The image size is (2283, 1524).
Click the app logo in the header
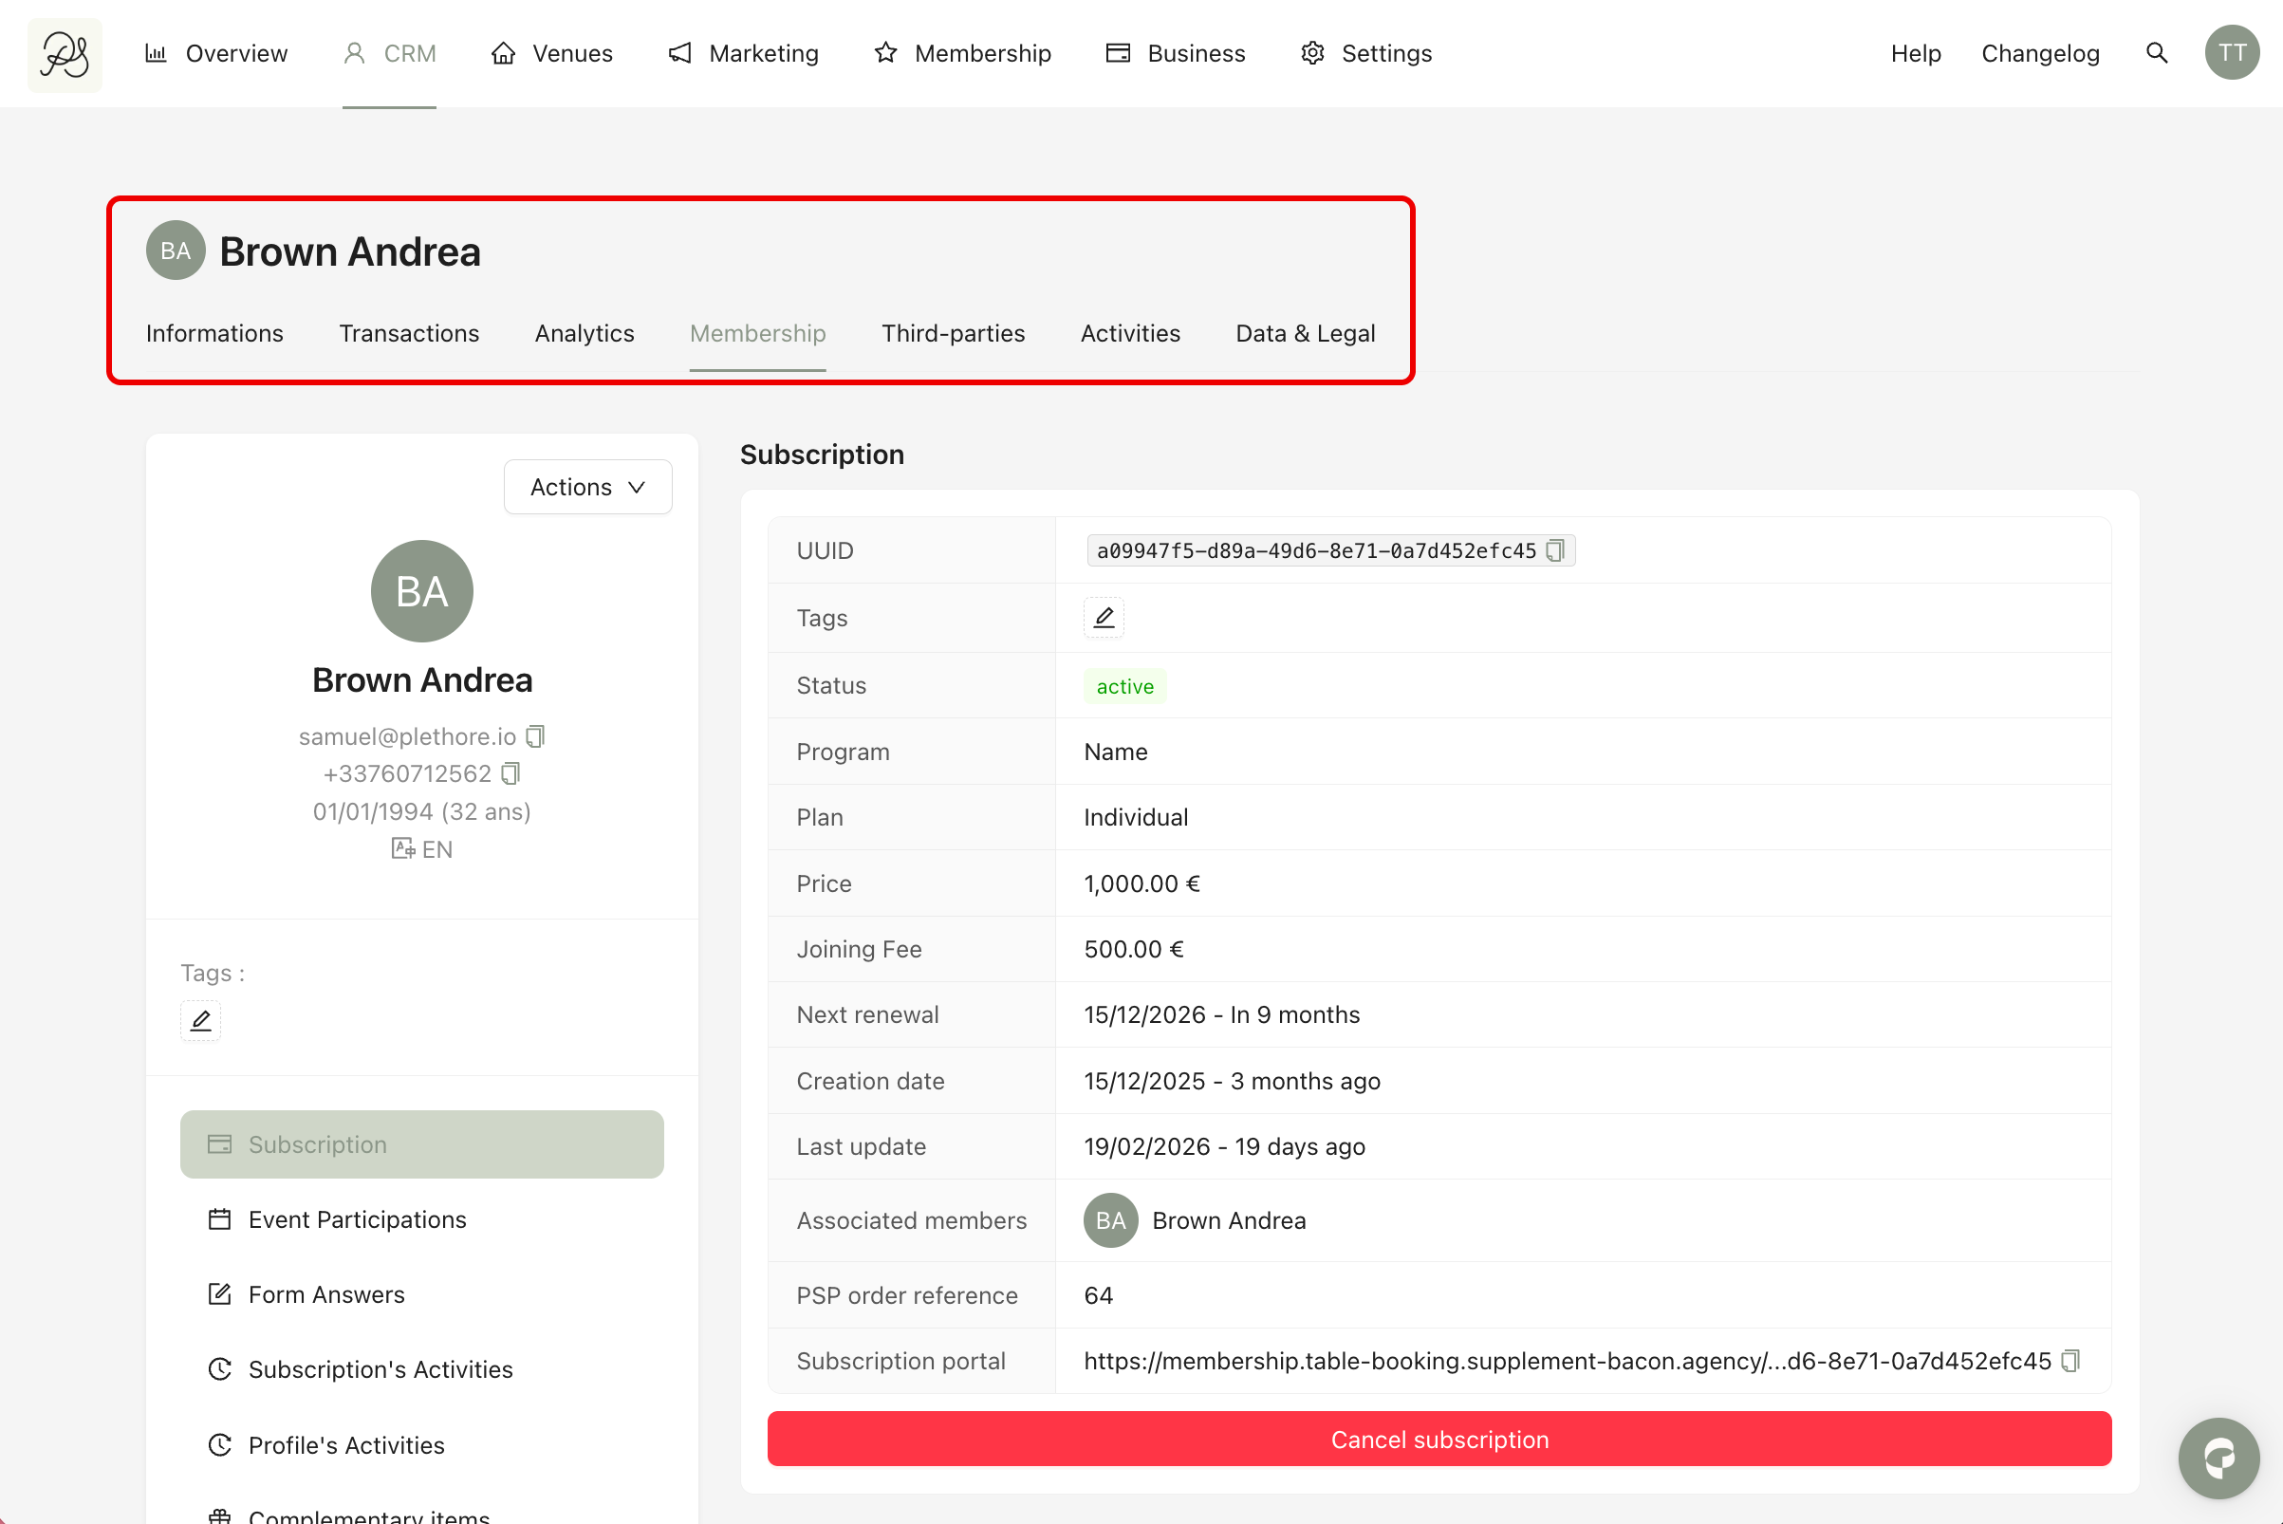pos(65,54)
